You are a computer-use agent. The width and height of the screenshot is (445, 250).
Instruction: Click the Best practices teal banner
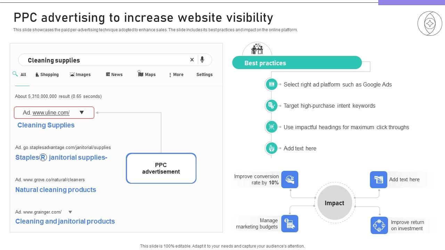point(297,62)
